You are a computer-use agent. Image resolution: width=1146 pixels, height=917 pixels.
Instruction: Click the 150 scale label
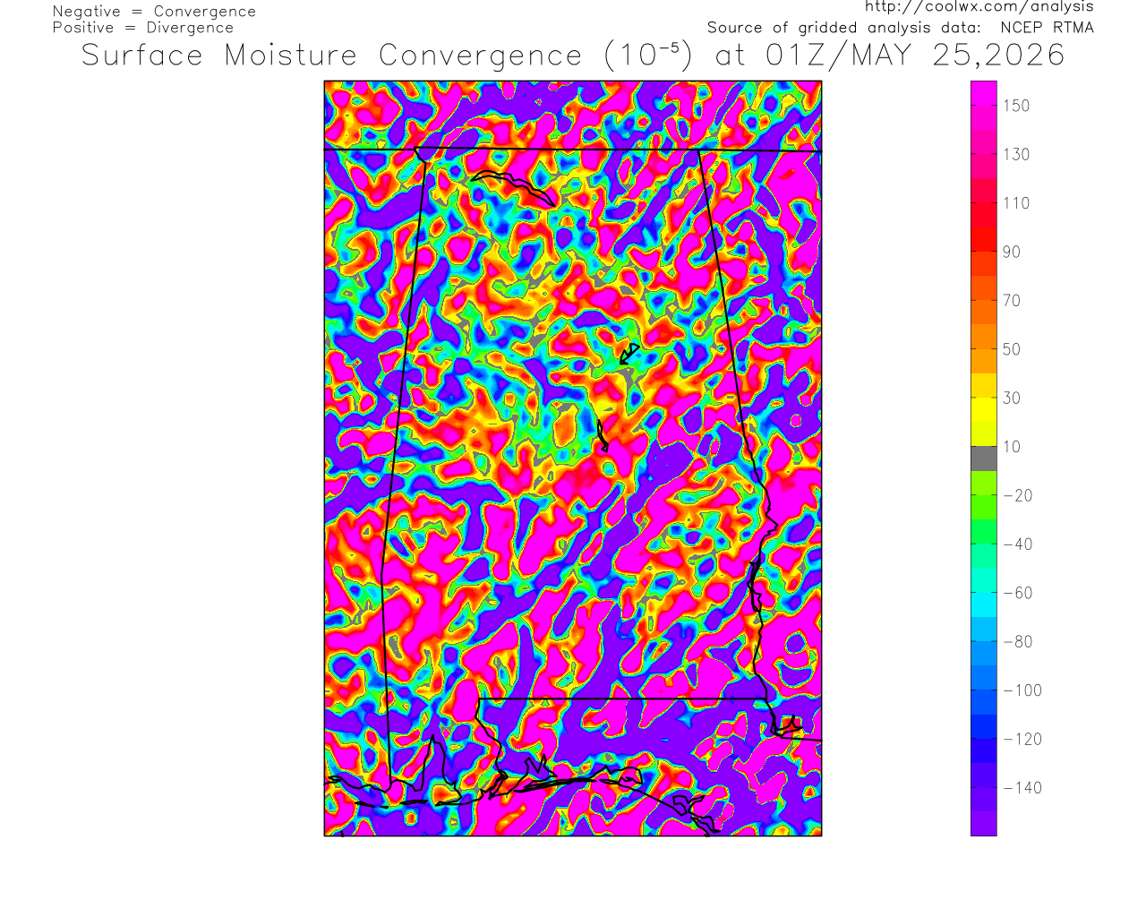1016,106
